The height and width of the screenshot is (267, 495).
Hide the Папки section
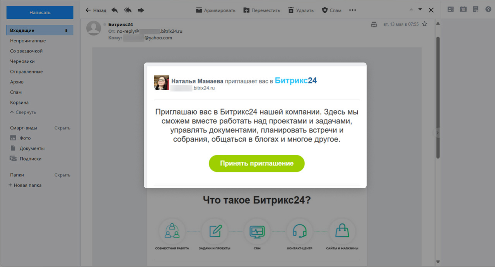62,175
